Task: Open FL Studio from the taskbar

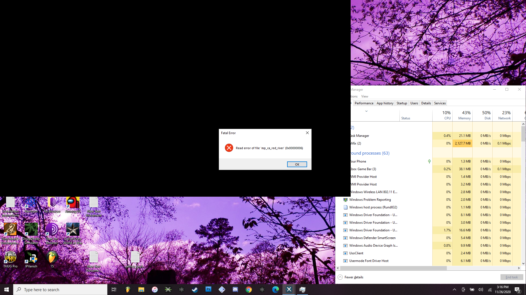Action: [x=128, y=289]
